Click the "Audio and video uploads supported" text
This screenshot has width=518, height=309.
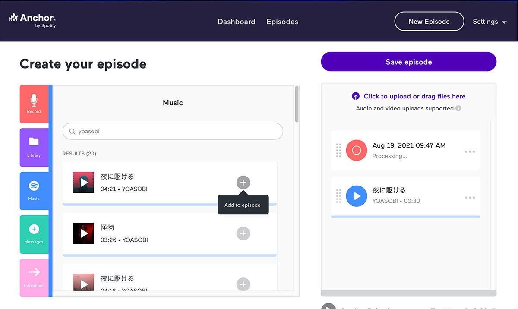point(404,108)
